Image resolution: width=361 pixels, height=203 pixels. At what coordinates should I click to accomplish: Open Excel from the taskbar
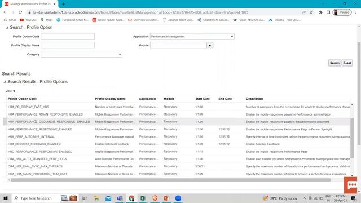click(143, 198)
